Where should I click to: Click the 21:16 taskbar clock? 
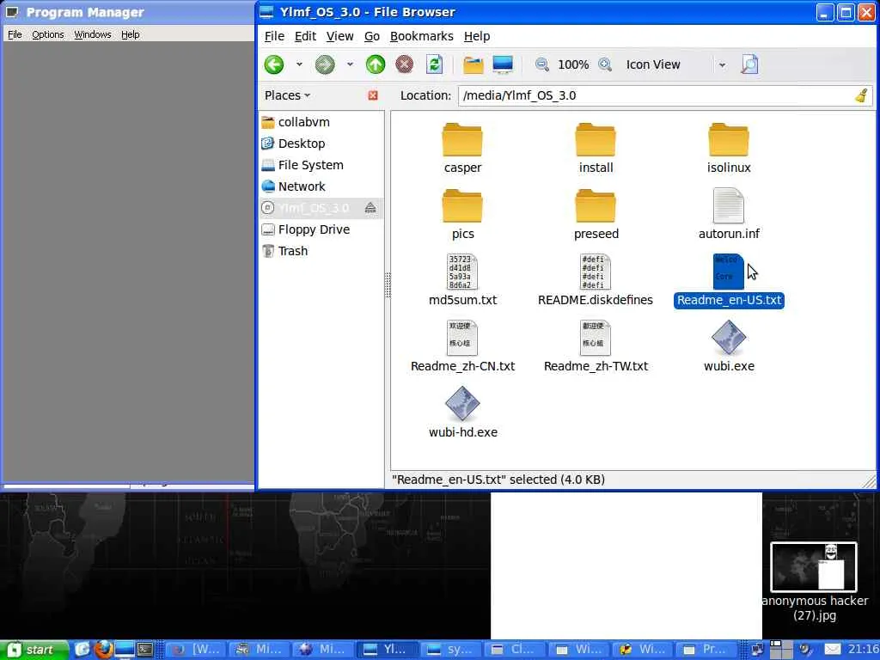click(x=863, y=650)
